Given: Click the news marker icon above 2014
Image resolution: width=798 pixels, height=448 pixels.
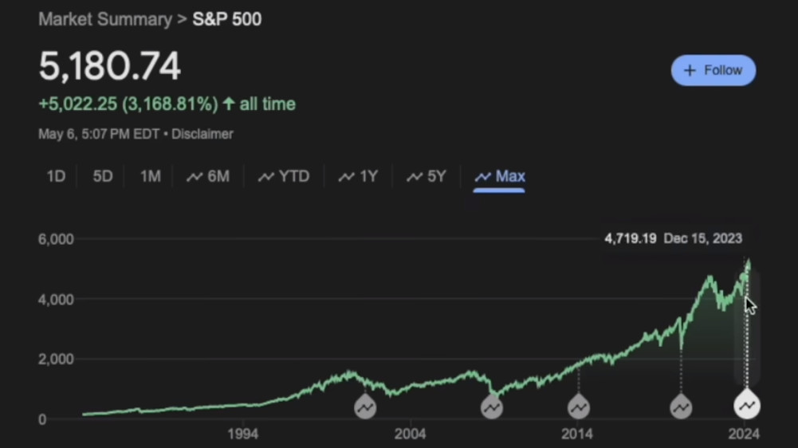Looking at the screenshot, I should coord(578,407).
